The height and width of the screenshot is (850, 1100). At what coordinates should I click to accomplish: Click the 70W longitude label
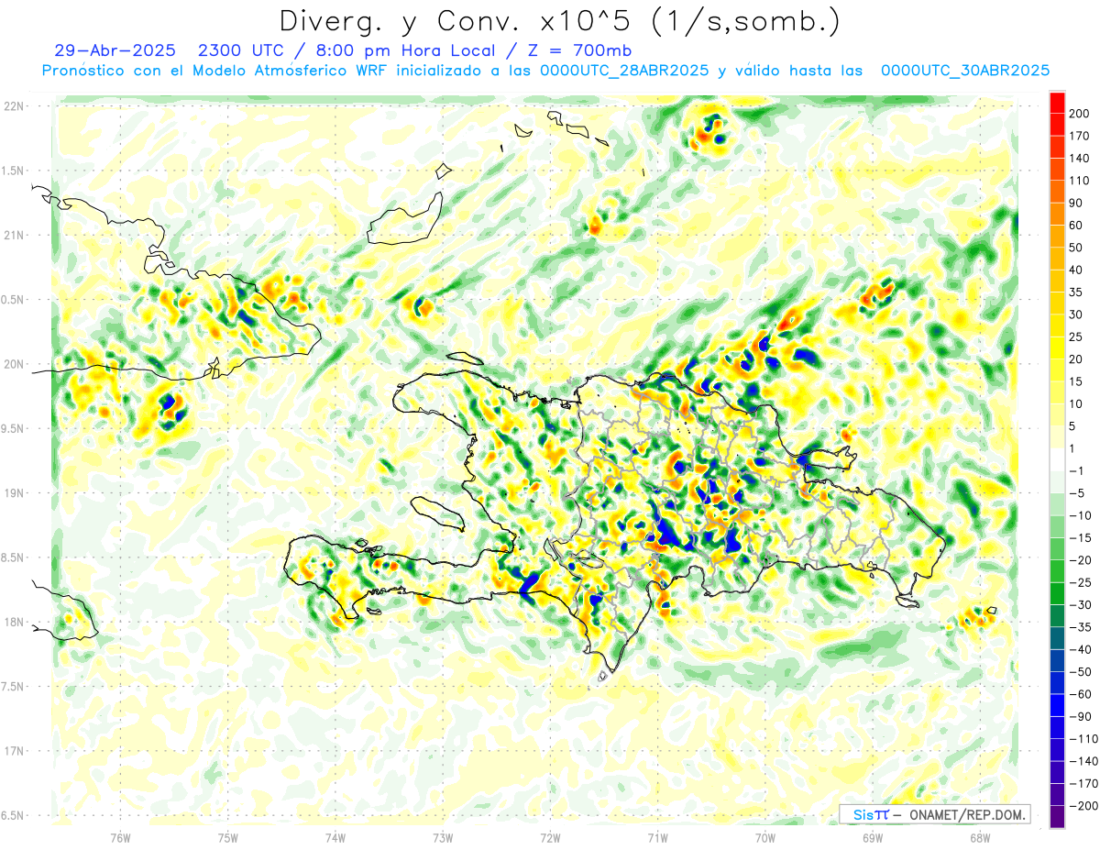765,837
